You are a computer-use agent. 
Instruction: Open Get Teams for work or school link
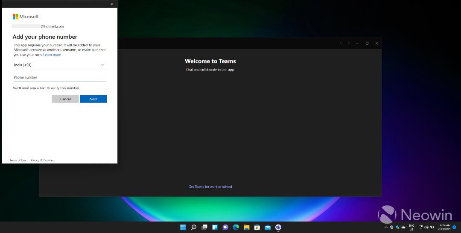coord(210,187)
